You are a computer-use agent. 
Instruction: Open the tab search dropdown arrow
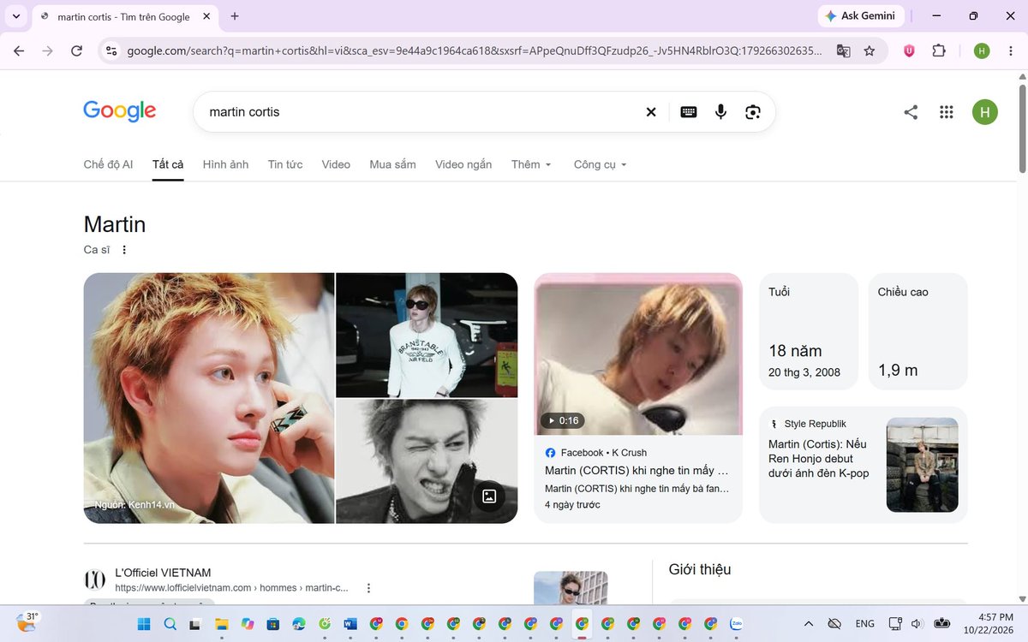pyautogui.click(x=16, y=16)
